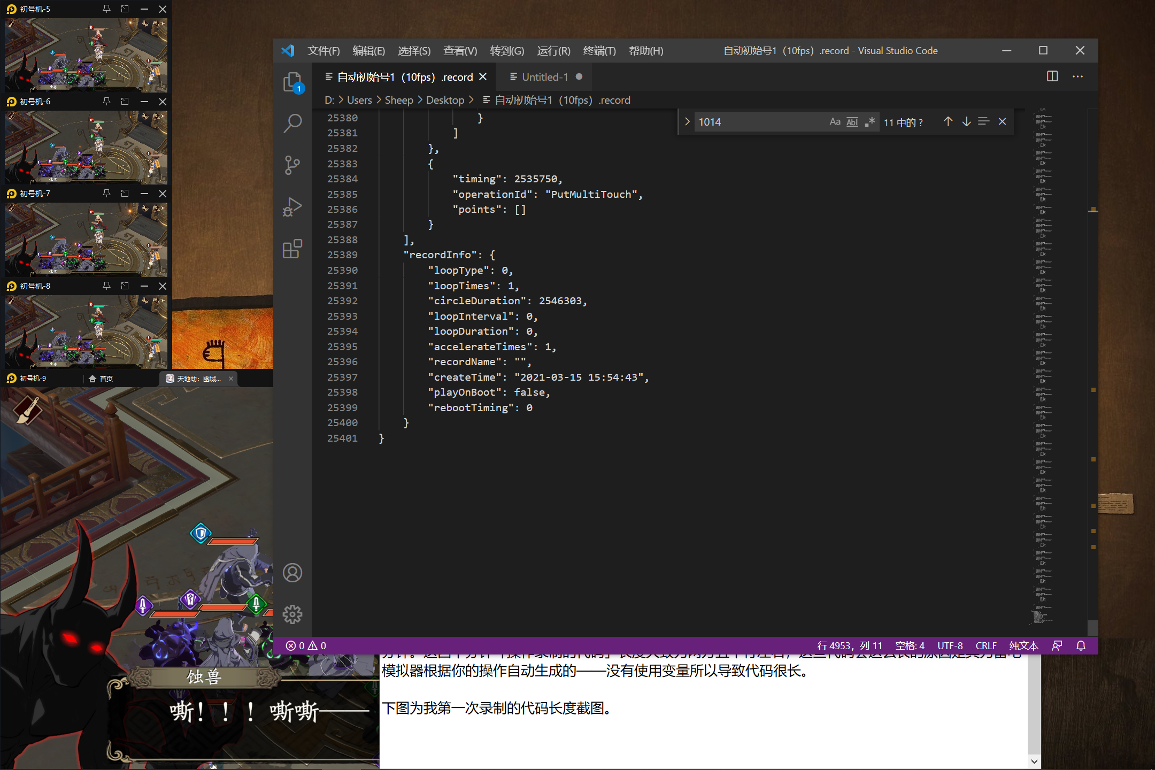Screen dimensions: 1155x770
Task: Open the Explorer view in activity bar
Action: 292,82
